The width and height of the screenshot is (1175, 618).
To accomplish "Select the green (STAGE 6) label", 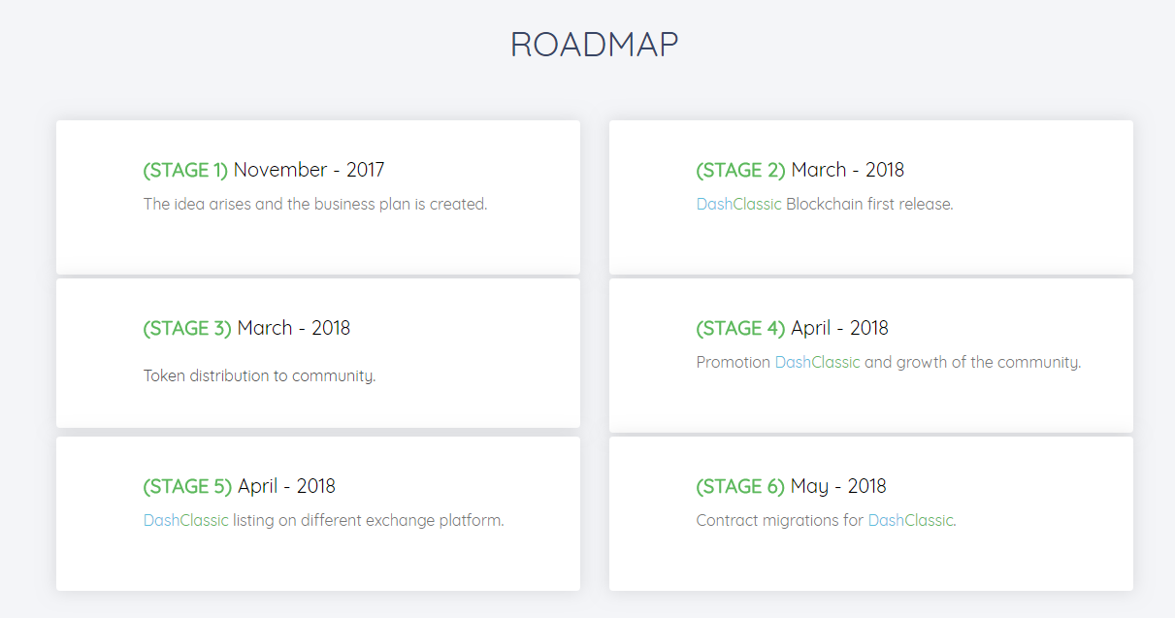I will coord(740,486).
